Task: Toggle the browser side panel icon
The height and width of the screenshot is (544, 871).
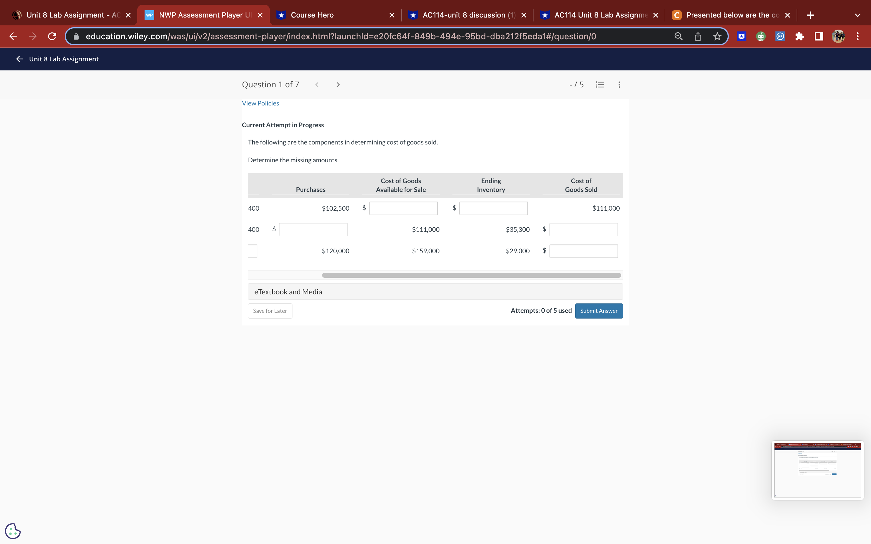Action: tap(819, 36)
